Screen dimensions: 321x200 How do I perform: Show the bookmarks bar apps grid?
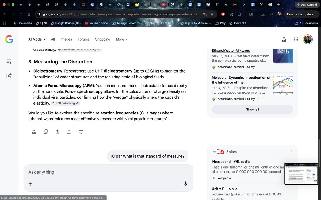click(x=4, y=23)
